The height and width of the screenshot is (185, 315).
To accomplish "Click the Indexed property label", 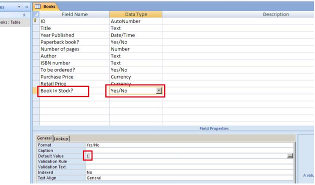I will 46,172.
